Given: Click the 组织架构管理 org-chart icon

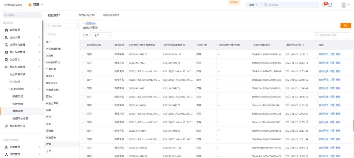Looking at the screenshot, I should [x=6, y=45].
